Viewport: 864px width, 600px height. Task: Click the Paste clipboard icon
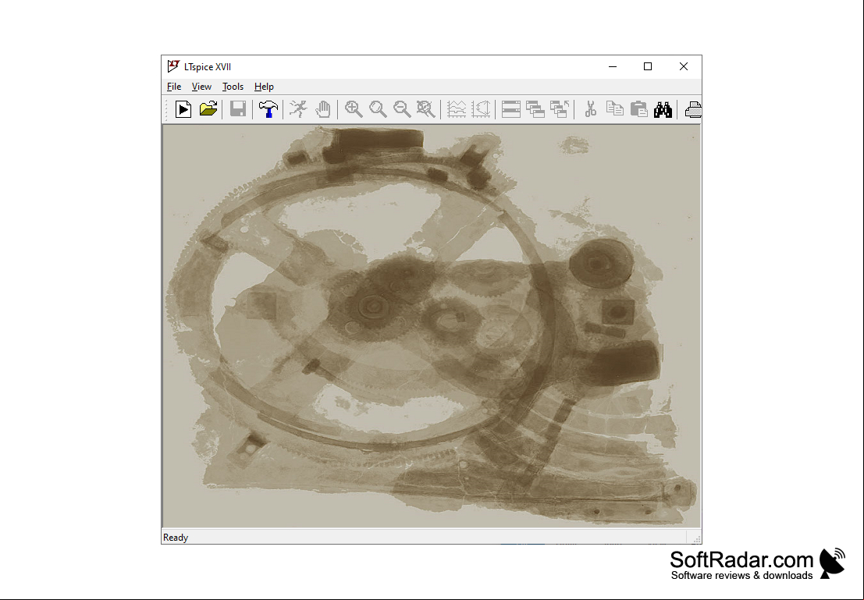(638, 109)
